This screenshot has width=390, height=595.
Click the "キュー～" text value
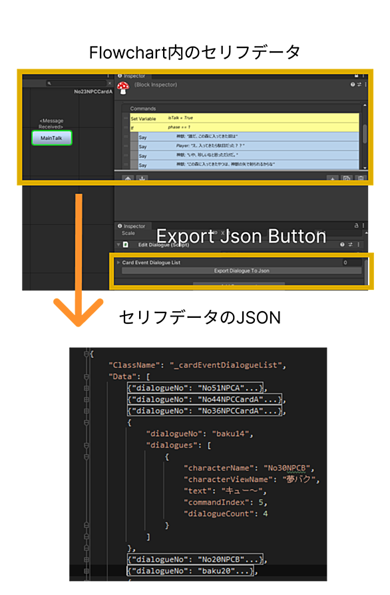(242, 492)
